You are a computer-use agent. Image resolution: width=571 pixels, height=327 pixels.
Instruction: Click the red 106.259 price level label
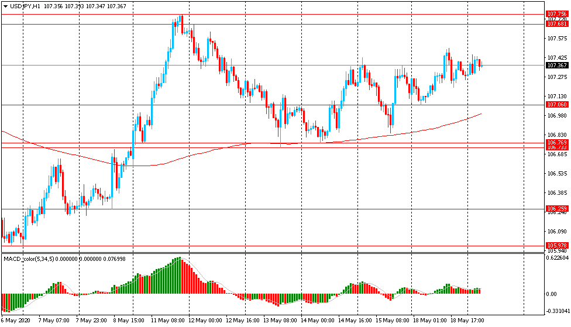[x=557, y=209]
